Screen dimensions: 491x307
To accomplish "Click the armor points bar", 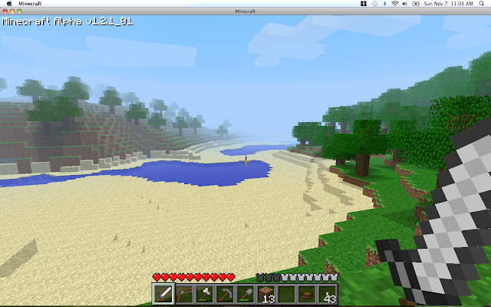I will tap(297, 277).
